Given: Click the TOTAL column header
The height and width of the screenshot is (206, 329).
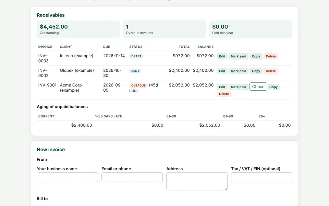Looking at the screenshot, I should click(x=184, y=47).
